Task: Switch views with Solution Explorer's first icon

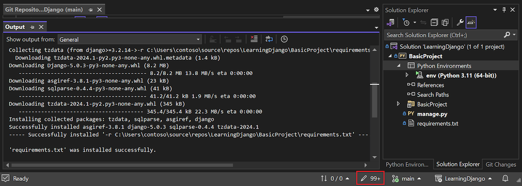Action: coord(390,22)
